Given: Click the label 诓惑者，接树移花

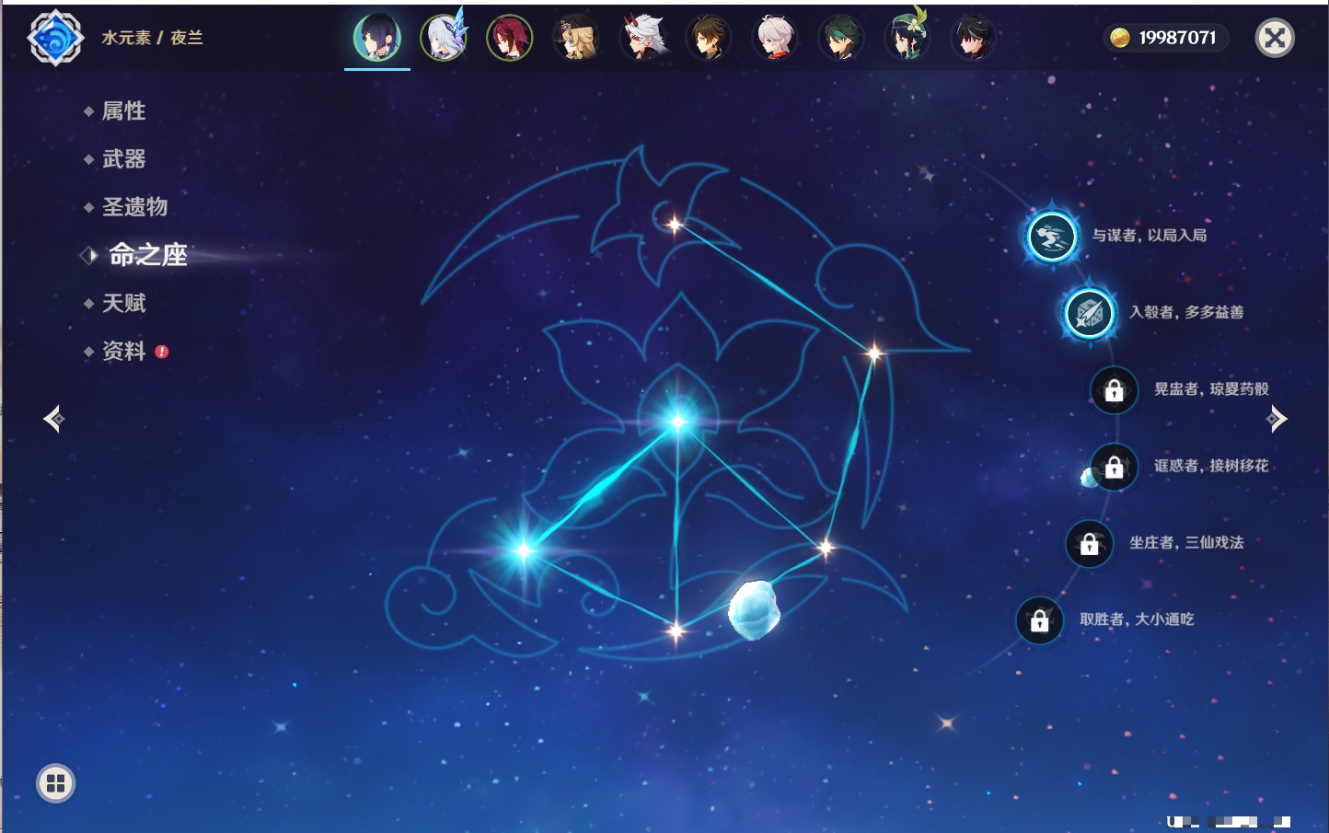Looking at the screenshot, I should tap(1211, 466).
